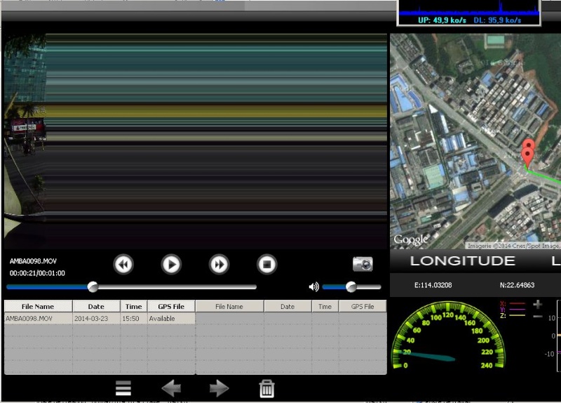
Task: Select the AMBA0098.MOV file row
Action: point(100,319)
